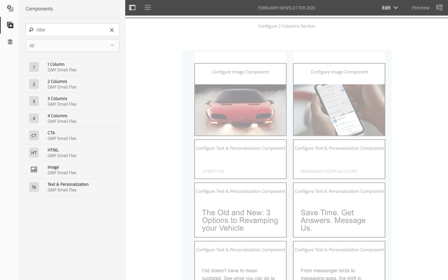Select the 2 Columns component icon
448x280 pixels.
click(34, 84)
